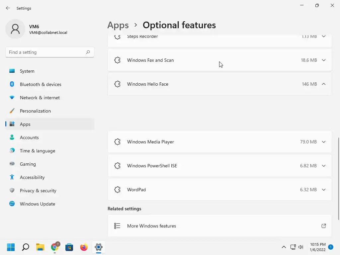Image resolution: width=340 pixels, height=255 pixels.
Task: Expand Windows PowerShell ISE details
Action: click(323, 166)
